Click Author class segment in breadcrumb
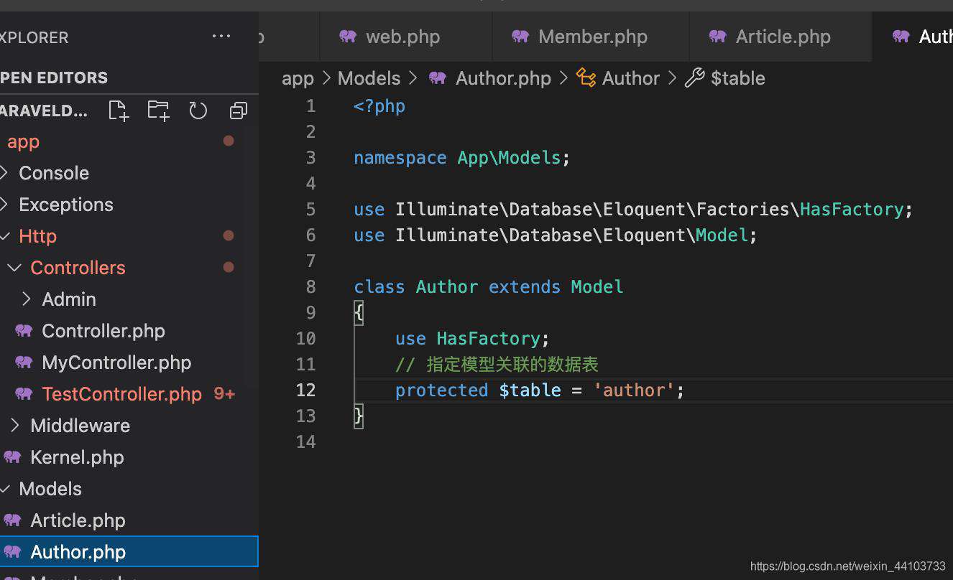The image size is (953, 580). click(x=630, y=78)
